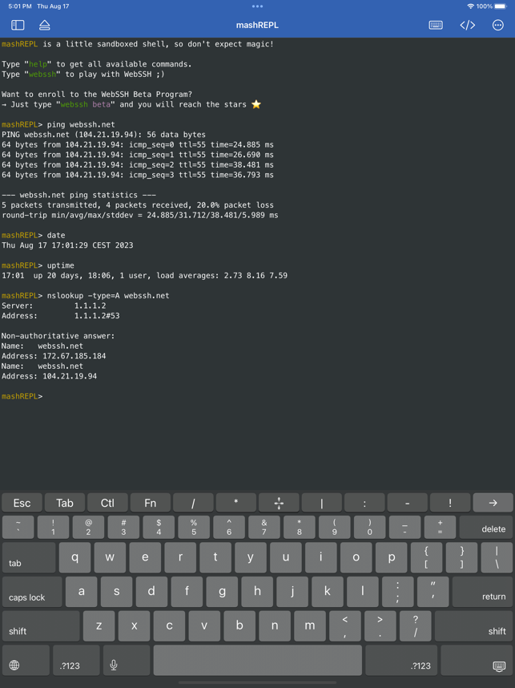515x688 pixels.
Task: Tap the return key
Action: pos(483,592)
